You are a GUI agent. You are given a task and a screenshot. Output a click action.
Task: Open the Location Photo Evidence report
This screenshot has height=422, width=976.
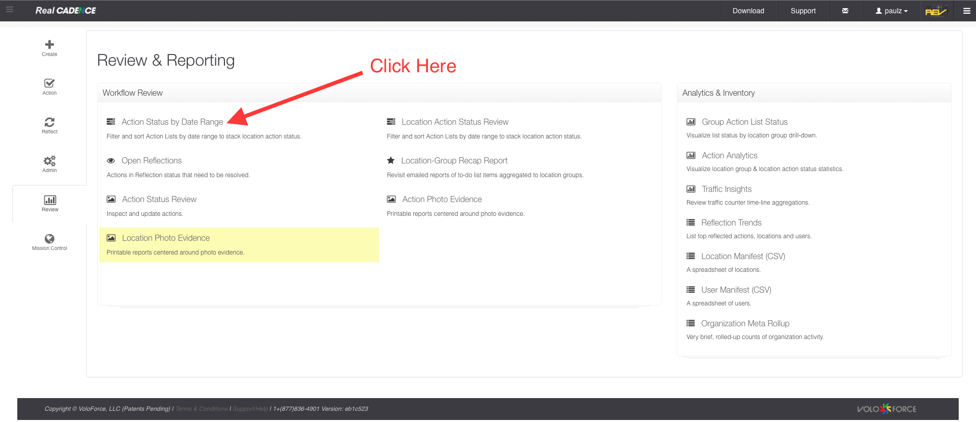[x=166, y=238]
